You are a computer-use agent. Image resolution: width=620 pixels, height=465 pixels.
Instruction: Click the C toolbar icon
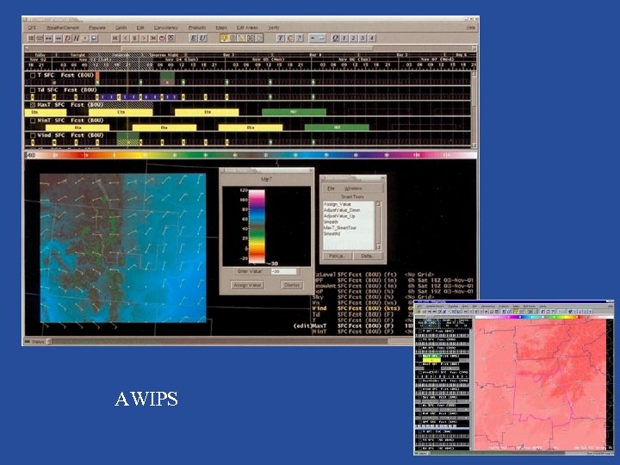(290, 39)
